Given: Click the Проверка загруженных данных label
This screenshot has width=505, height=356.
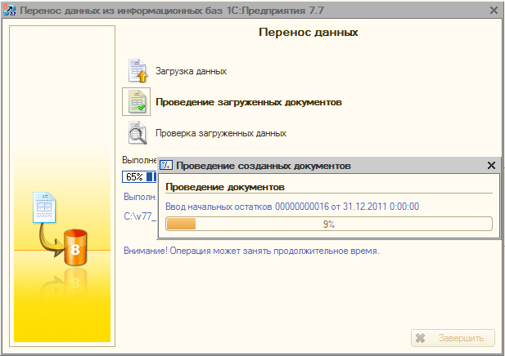Looking at the screenshot, I should [x=220, y=132].
